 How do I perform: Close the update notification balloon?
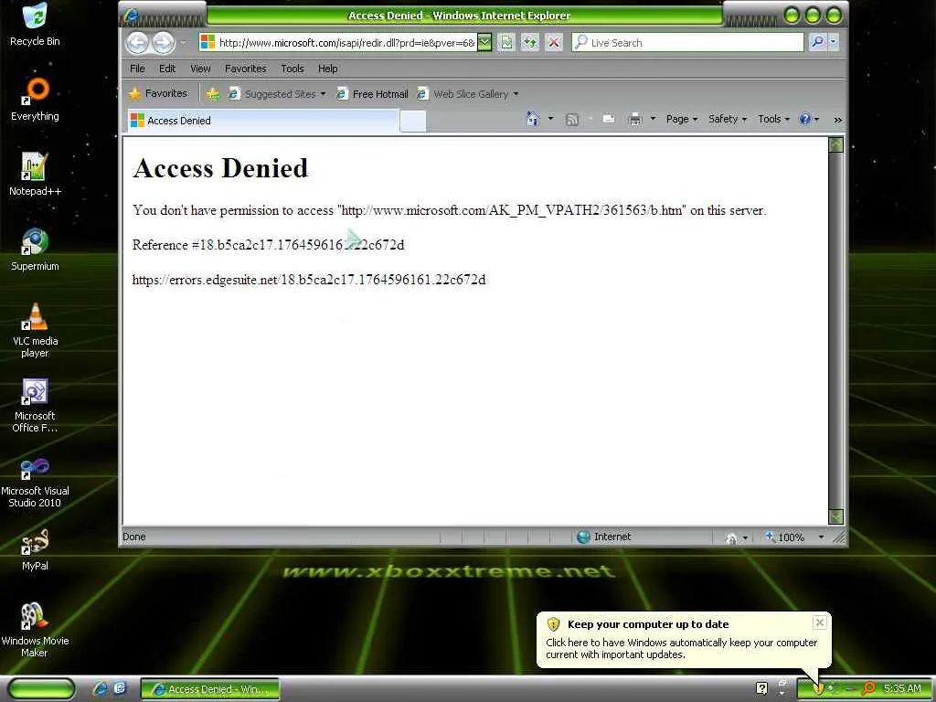coord(820,622)
